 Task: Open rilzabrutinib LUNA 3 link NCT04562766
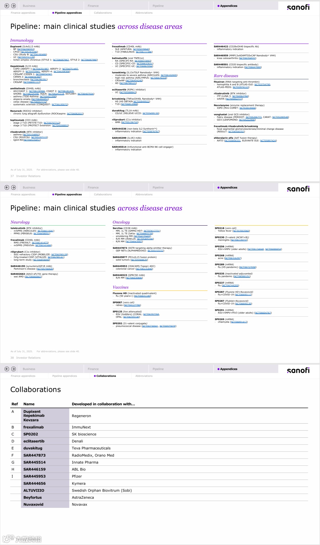[x=240, y=96]
